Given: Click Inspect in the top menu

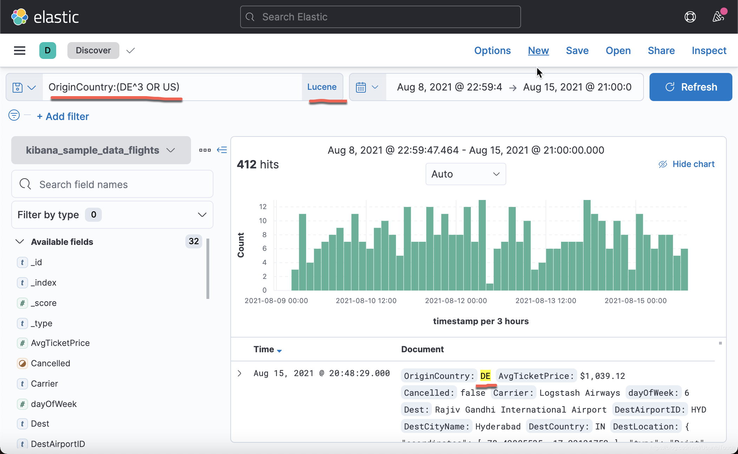Looking at the screenshot, I should click(709, 51).
